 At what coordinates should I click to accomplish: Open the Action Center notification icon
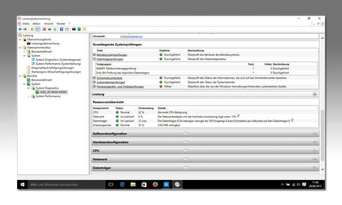[x=304, y=184]
